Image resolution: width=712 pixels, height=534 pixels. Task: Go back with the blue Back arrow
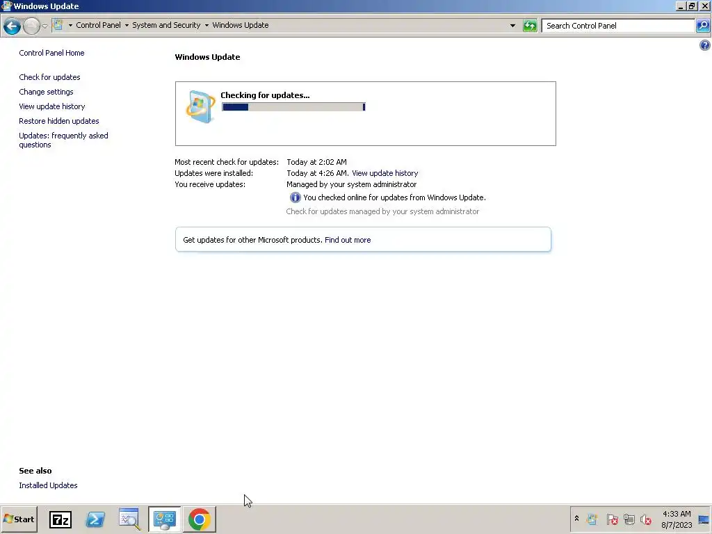tap(13, 26)
